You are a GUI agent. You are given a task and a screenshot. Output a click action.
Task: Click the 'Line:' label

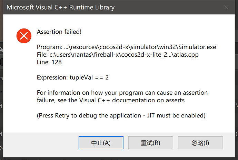point(43,62)
